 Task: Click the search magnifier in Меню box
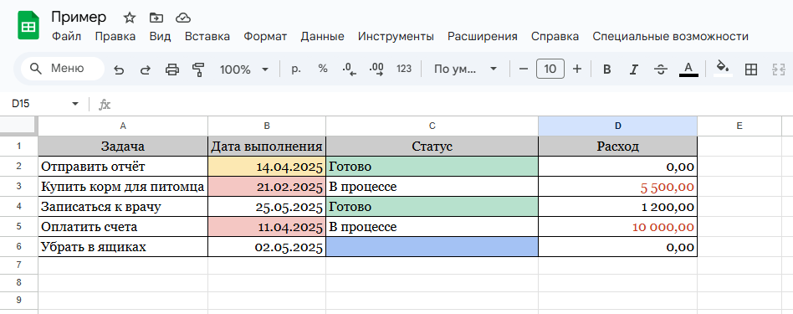pos(35,69)
